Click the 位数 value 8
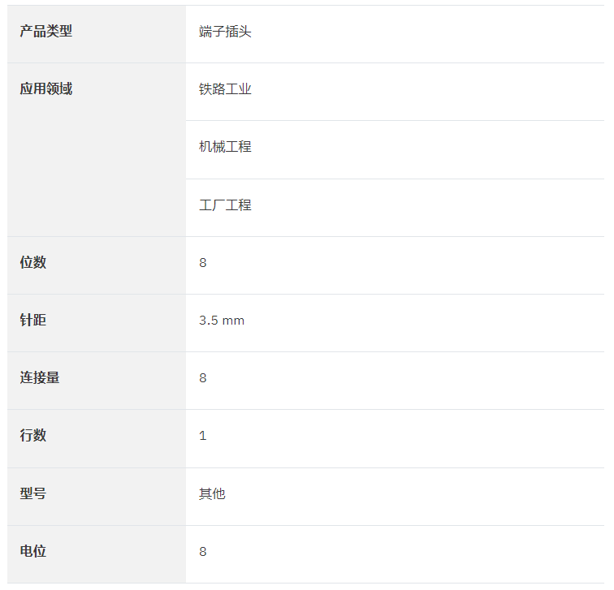 (x=203, y=263)
